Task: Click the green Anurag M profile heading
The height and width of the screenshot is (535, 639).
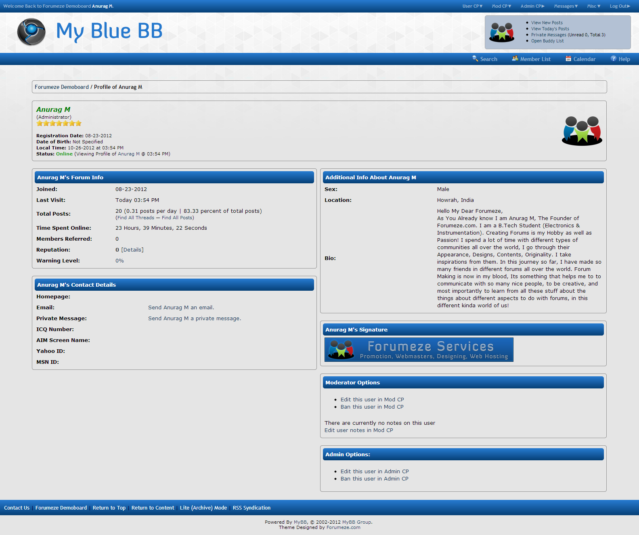Action: pyautogui.click(x=53, y=109)
